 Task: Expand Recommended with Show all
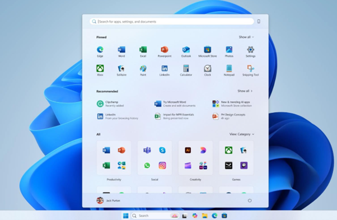245,91
